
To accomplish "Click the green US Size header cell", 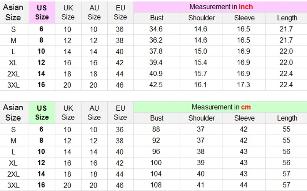I will coord(42,113).
